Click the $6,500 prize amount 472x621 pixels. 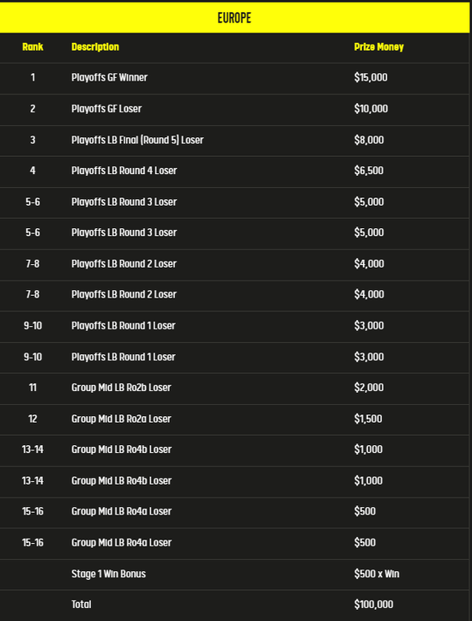pos(369,171)
